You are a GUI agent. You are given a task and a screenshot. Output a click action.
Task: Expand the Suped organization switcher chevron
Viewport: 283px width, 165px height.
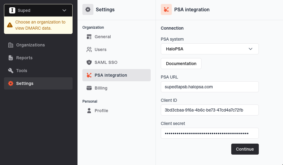coord(64,10)
